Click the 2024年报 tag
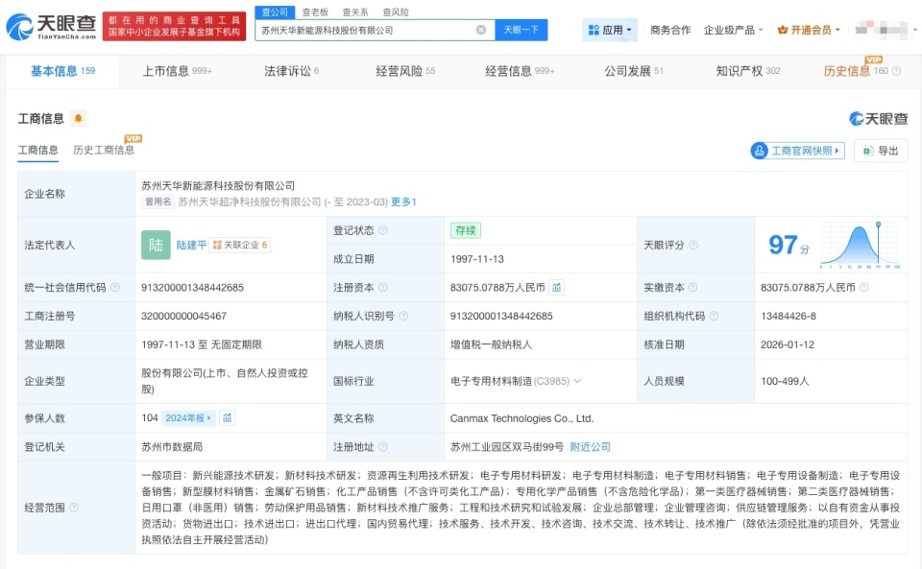This screenshot has height=569, width=922. click(187, 418)
